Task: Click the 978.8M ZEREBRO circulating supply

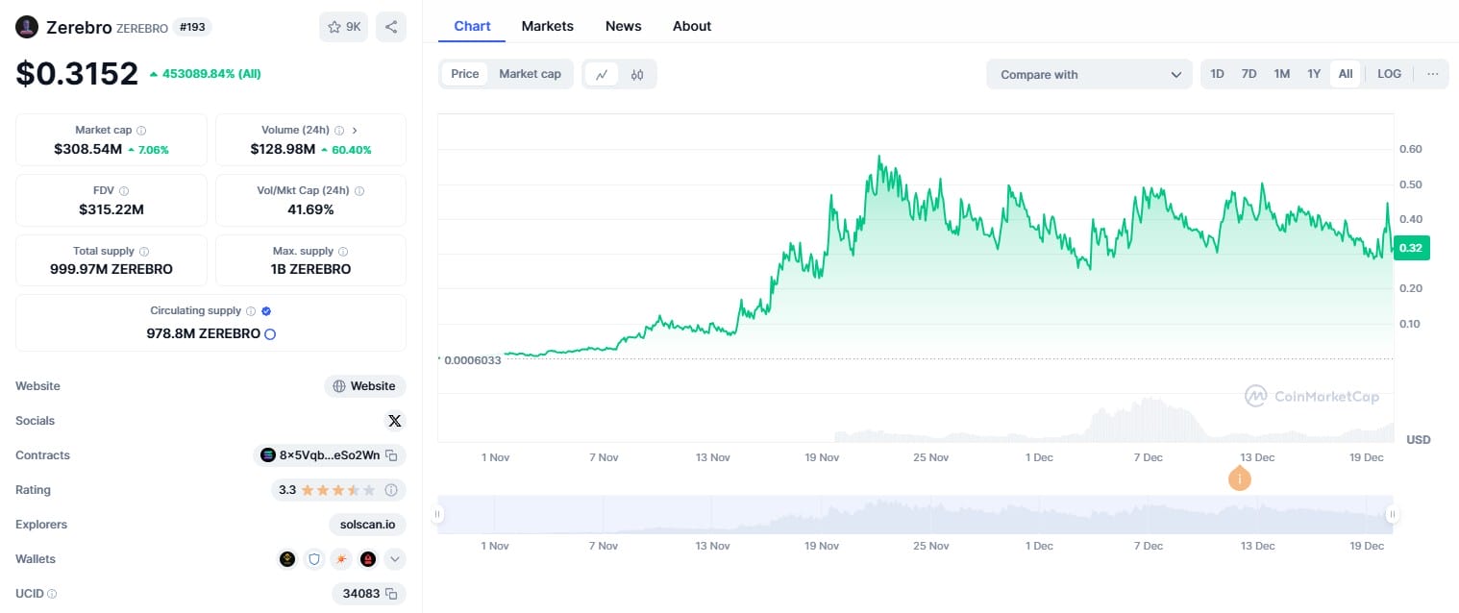Action: click(203, 334)
